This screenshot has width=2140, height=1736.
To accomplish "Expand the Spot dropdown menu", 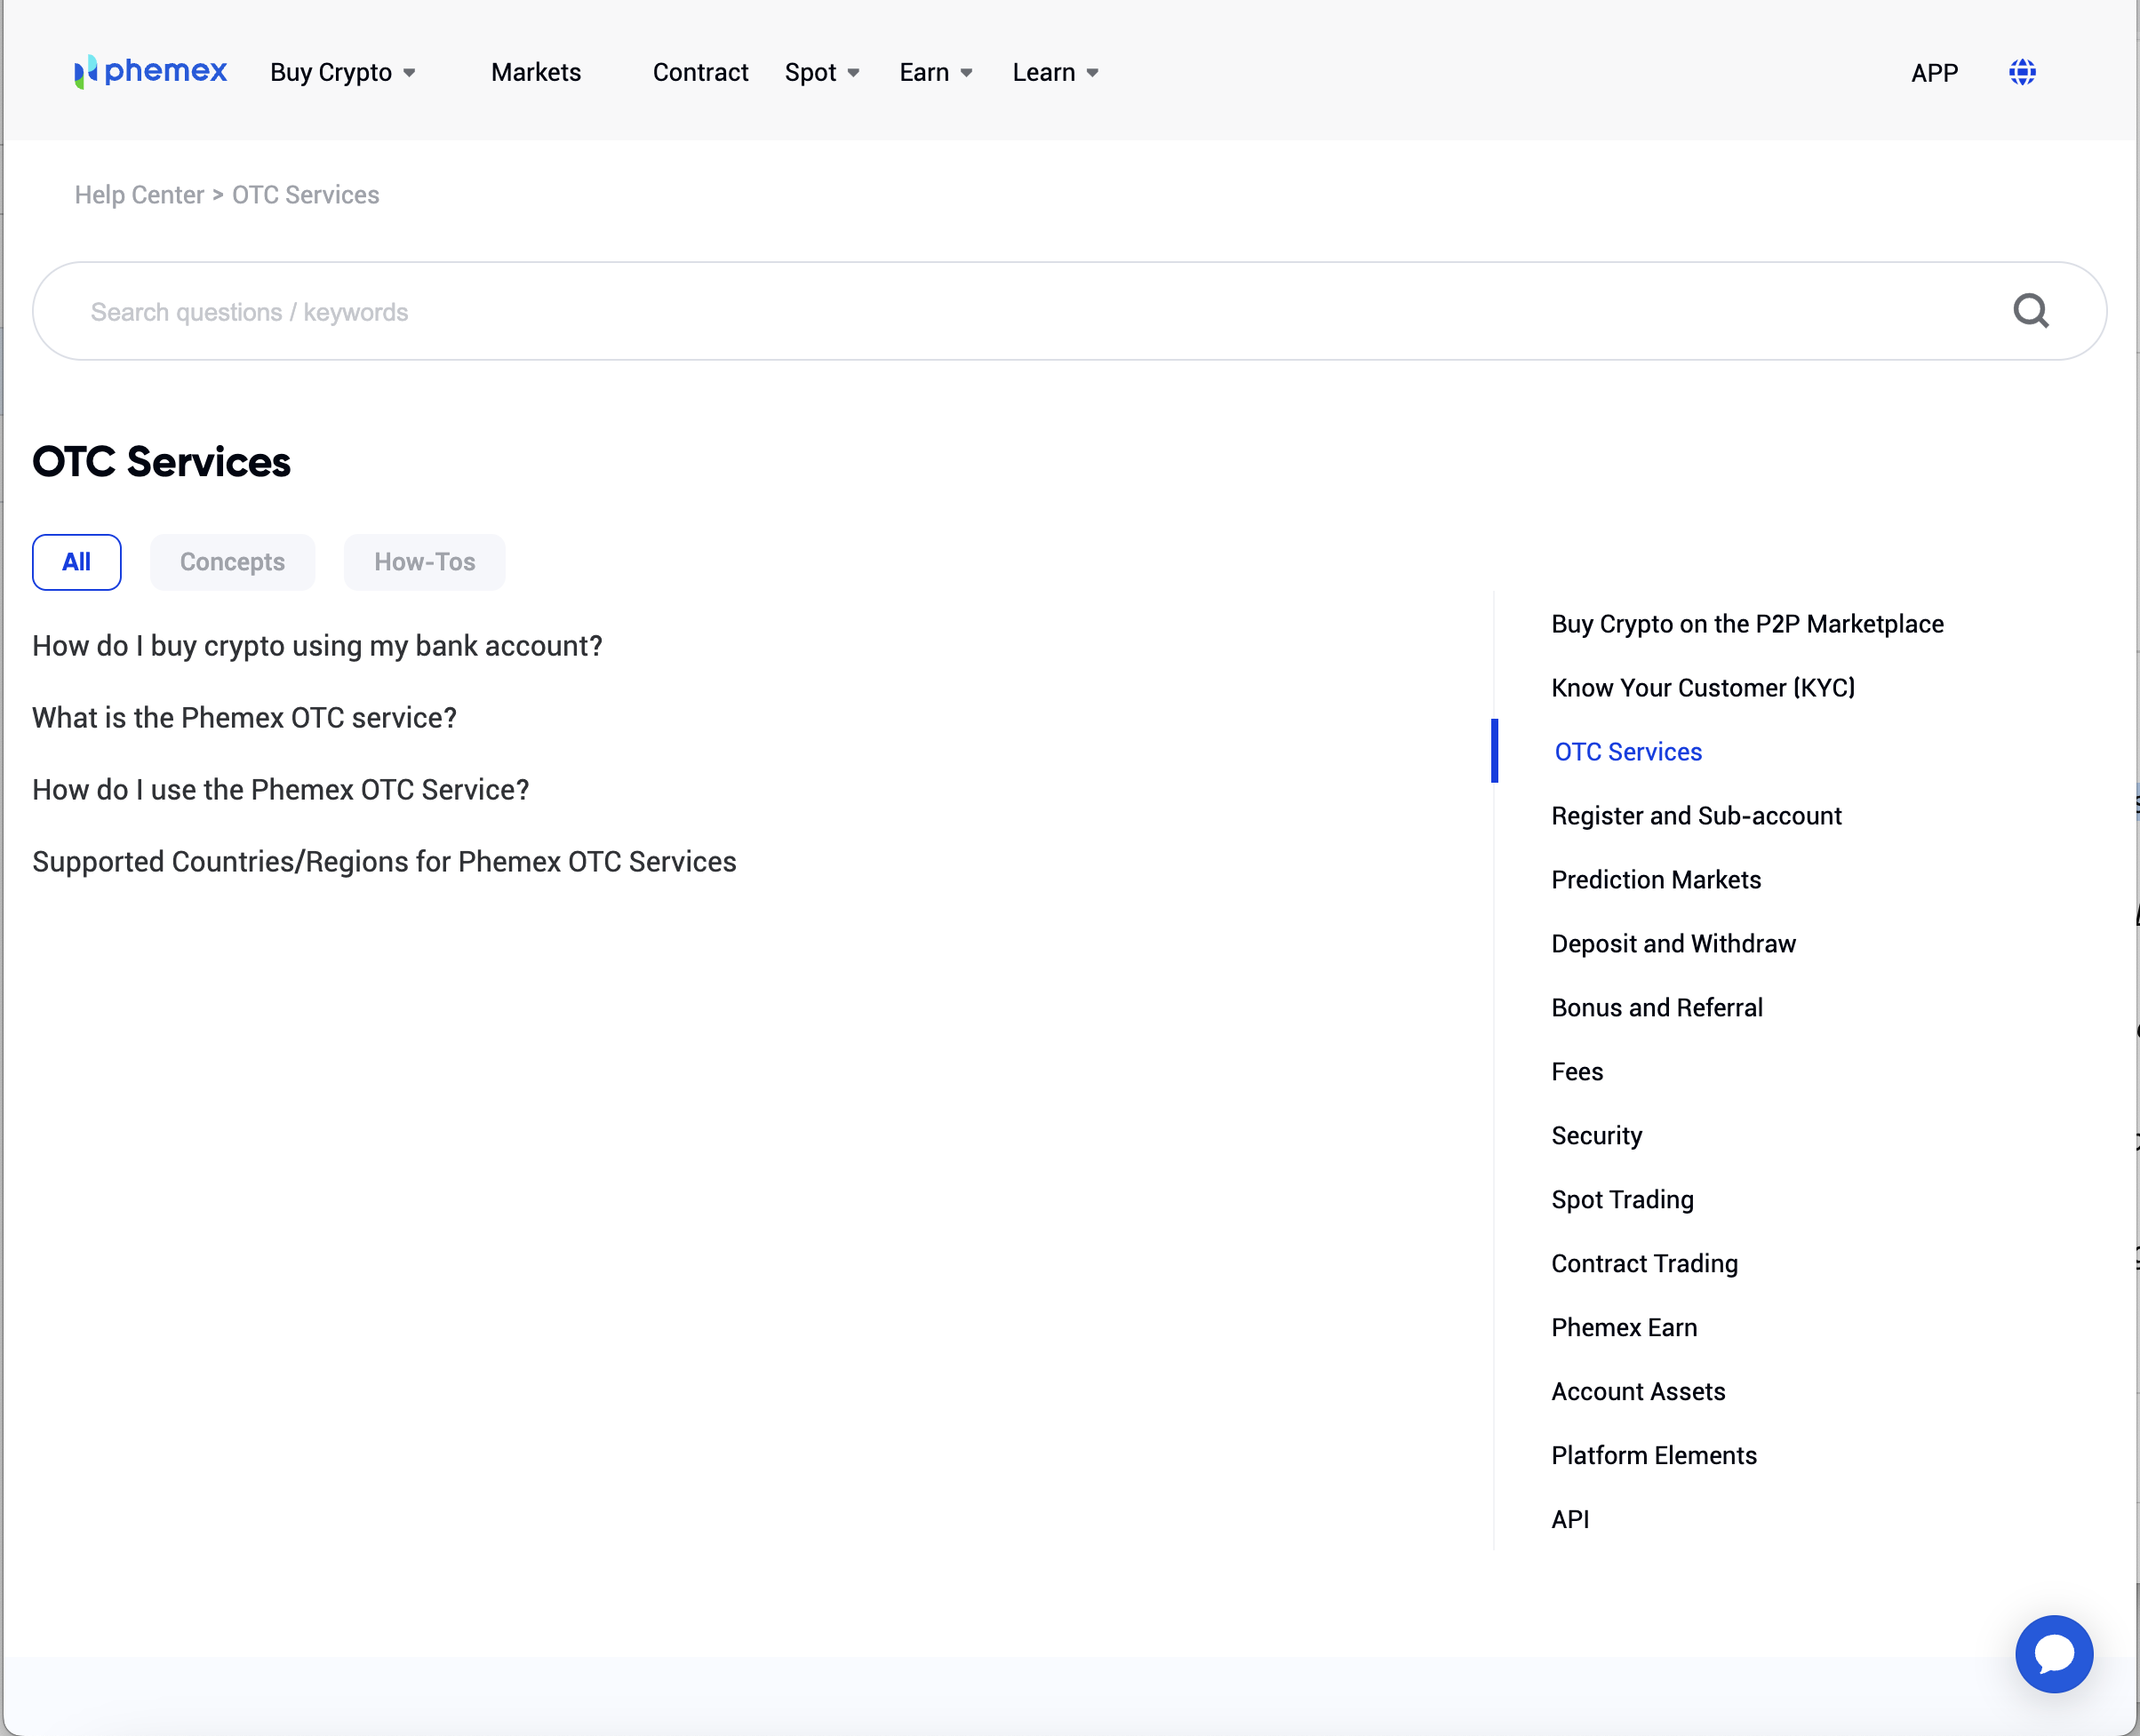I will coord(821,72).
